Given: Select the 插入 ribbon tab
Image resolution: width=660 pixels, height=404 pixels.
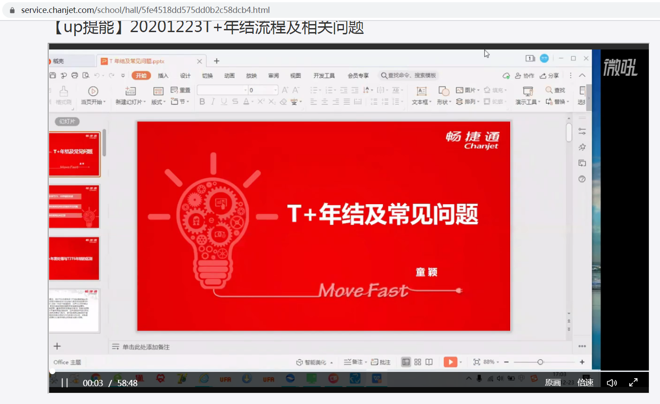Looking at the screenshot, I should (x=163, y=75).
